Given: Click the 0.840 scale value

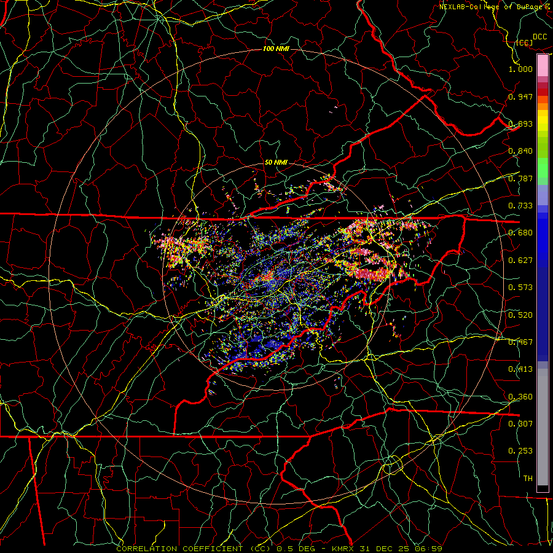Looking at the screenshot, I should pyautogui.click(x=520, y=151).
